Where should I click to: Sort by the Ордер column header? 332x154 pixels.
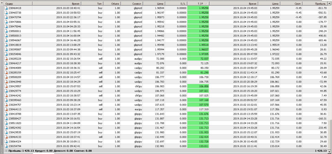coord(18,4)
